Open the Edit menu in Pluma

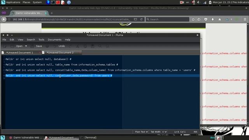tap(12, 40)
